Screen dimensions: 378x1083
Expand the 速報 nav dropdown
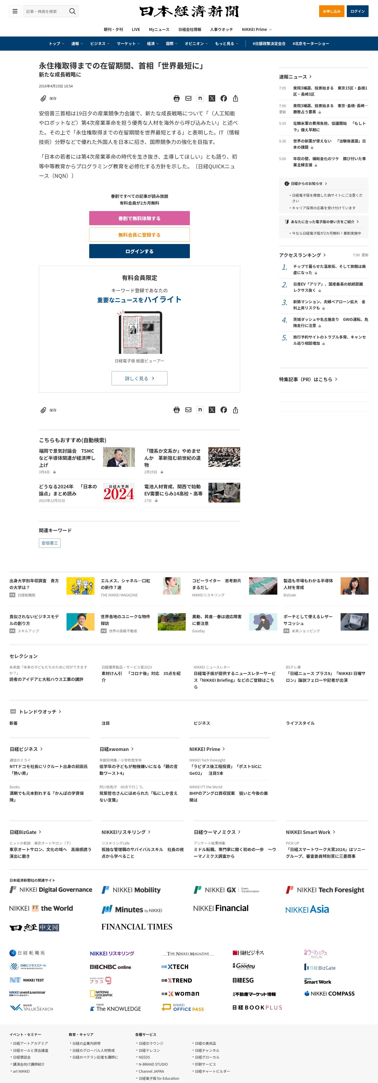click(77, 44)
